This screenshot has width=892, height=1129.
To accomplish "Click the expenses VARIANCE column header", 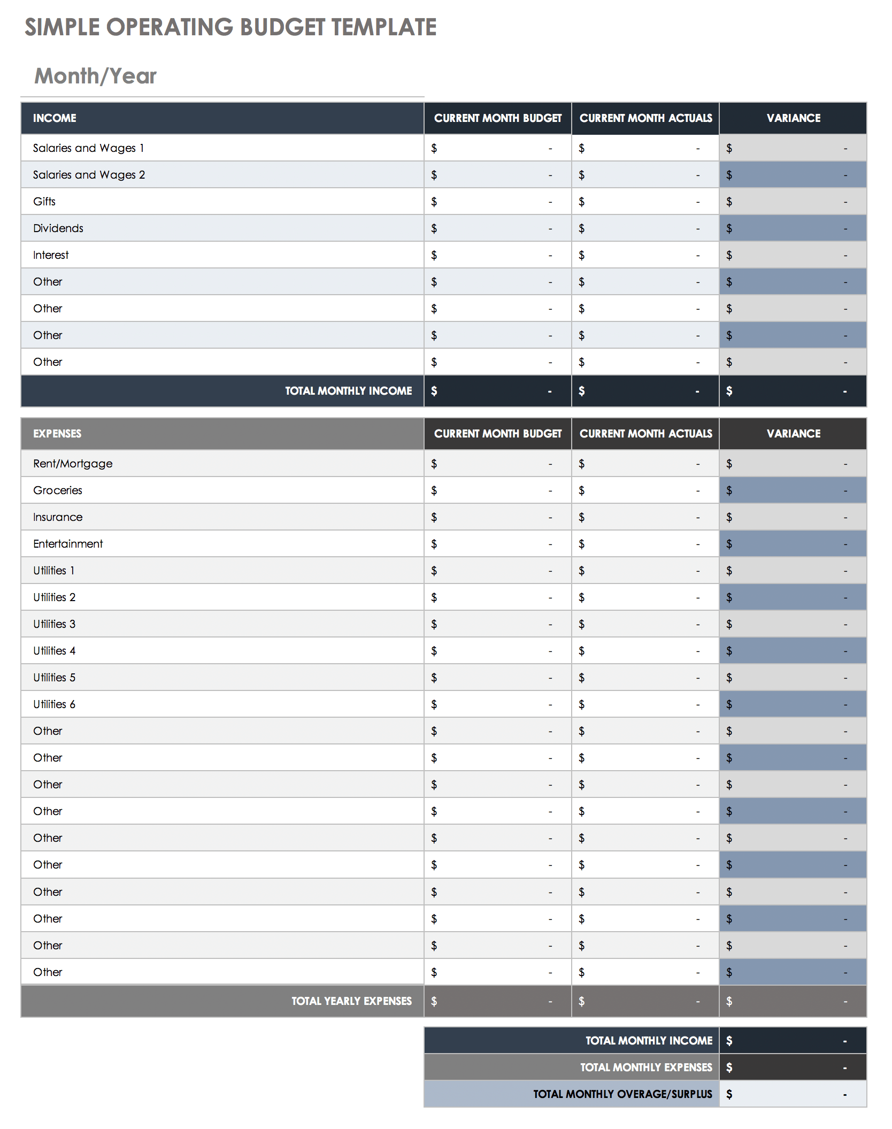I will 793,434.
